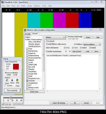Click the CSamp Press and hold button
The image size is (106, 114).
tap(12, 90)
